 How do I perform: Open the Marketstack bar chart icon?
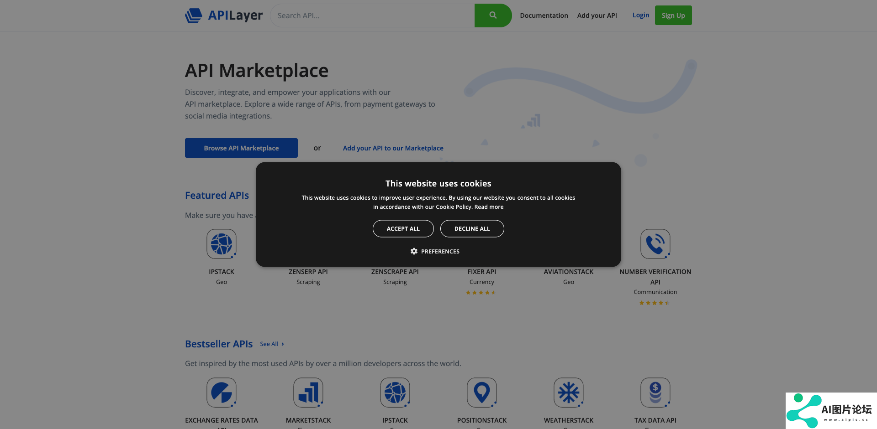pyautogui.click(x=308, y=393)
